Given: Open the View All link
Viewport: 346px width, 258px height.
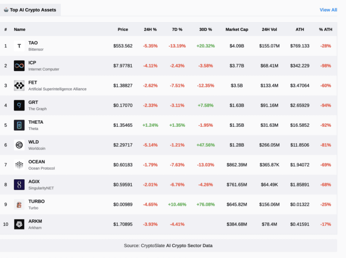Looking at the screenshot, I should 328,10.
